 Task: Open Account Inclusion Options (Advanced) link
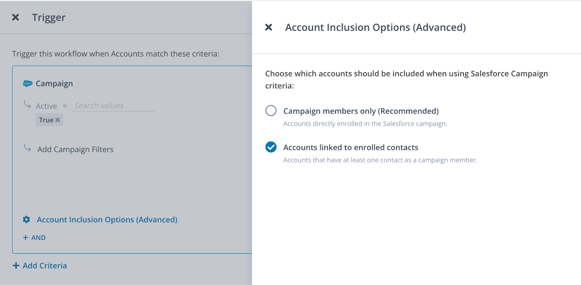pyautogui.click(x=107, y=220)
